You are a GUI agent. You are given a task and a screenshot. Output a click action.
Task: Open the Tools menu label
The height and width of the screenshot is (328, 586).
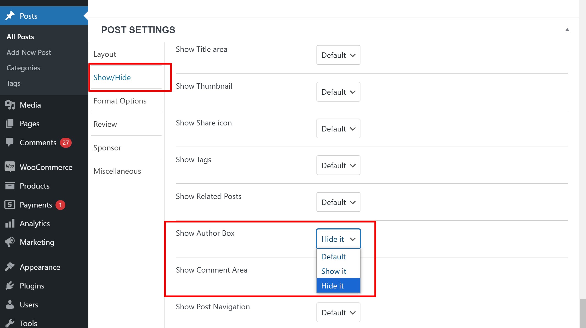click(29, 323)
